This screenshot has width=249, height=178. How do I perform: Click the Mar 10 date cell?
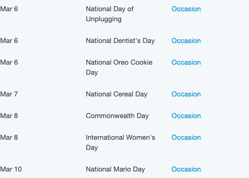point(11,169)
